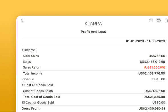Click the US$2,453,010.59 Sales amount
Image resolution: width=168 pixels, height=112 pixels.
152,62
